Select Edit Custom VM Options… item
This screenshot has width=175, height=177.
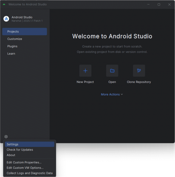click(30, 168)
